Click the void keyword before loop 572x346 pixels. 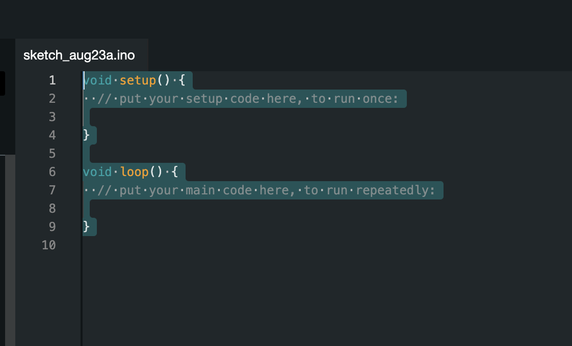(x=97, y=172)
